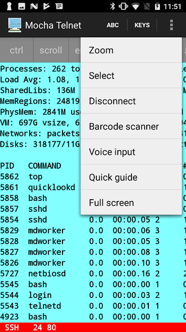The image size is (186, 332).
Task: Tap the Bluetooth icon in status bar
Action: coord(112,6)
